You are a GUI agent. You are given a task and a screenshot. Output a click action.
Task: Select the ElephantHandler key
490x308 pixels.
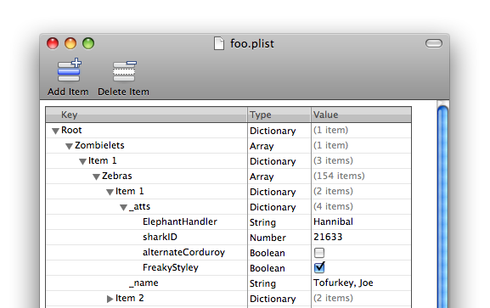coord(180,221)
